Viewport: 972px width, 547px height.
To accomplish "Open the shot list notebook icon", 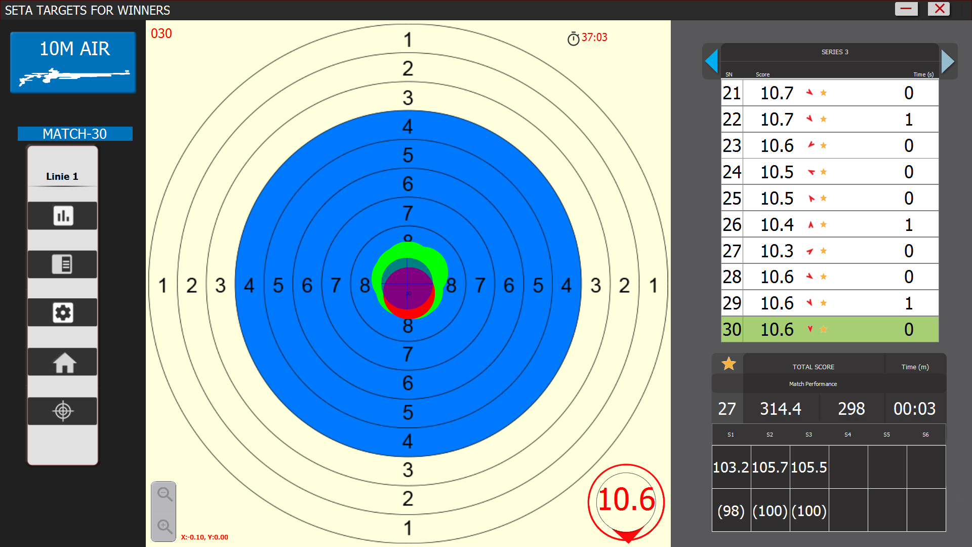I will (x=63, y=264).
